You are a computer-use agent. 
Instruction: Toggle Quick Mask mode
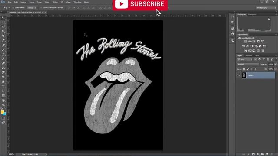pos(3,118)
